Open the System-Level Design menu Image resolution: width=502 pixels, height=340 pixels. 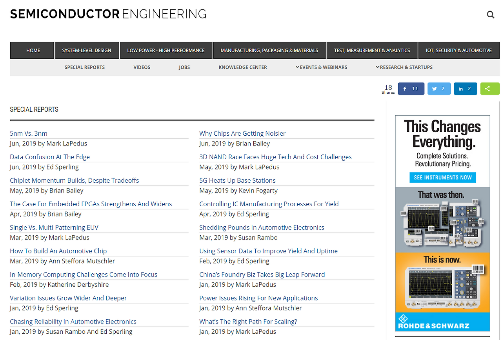tap(87, 50)
